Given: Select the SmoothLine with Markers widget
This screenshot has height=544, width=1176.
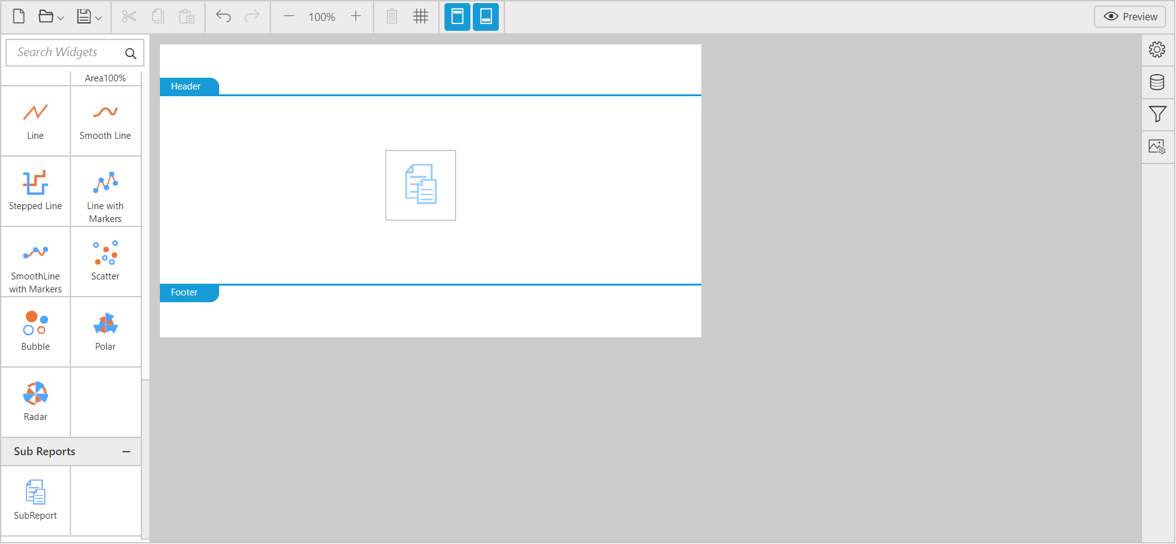Looking at the screenshot, I should click(35, 262).
